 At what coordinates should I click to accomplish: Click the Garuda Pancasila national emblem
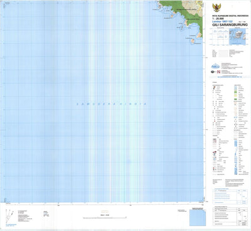(216, 8)
